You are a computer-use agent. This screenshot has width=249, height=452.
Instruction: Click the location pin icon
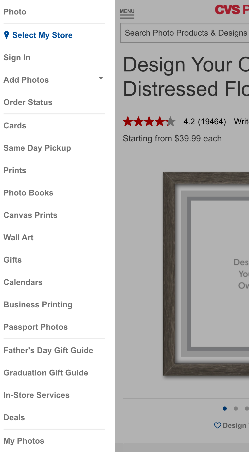pyautogui.click(x=7, y=35)
